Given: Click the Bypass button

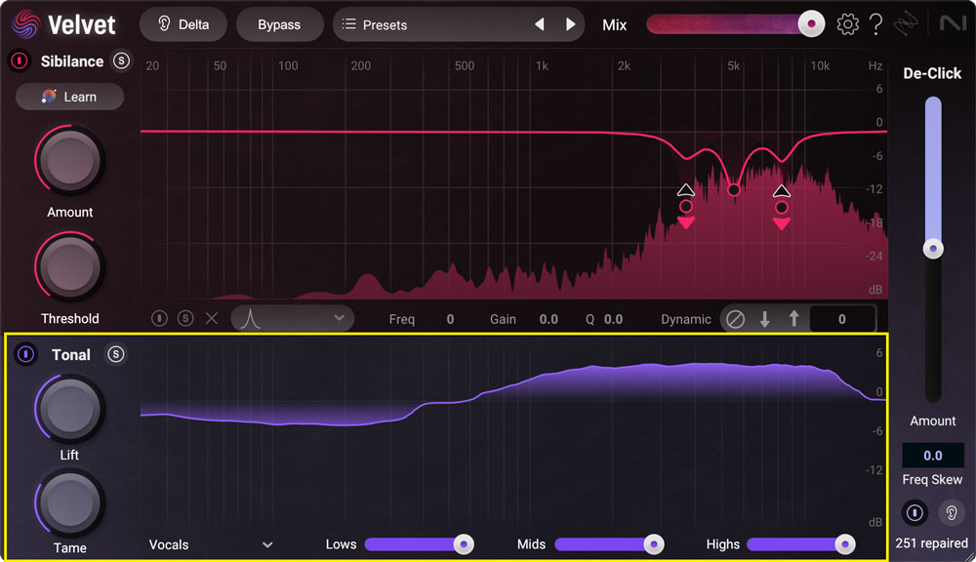Looking at the screenshot, I should pos(279,25).
